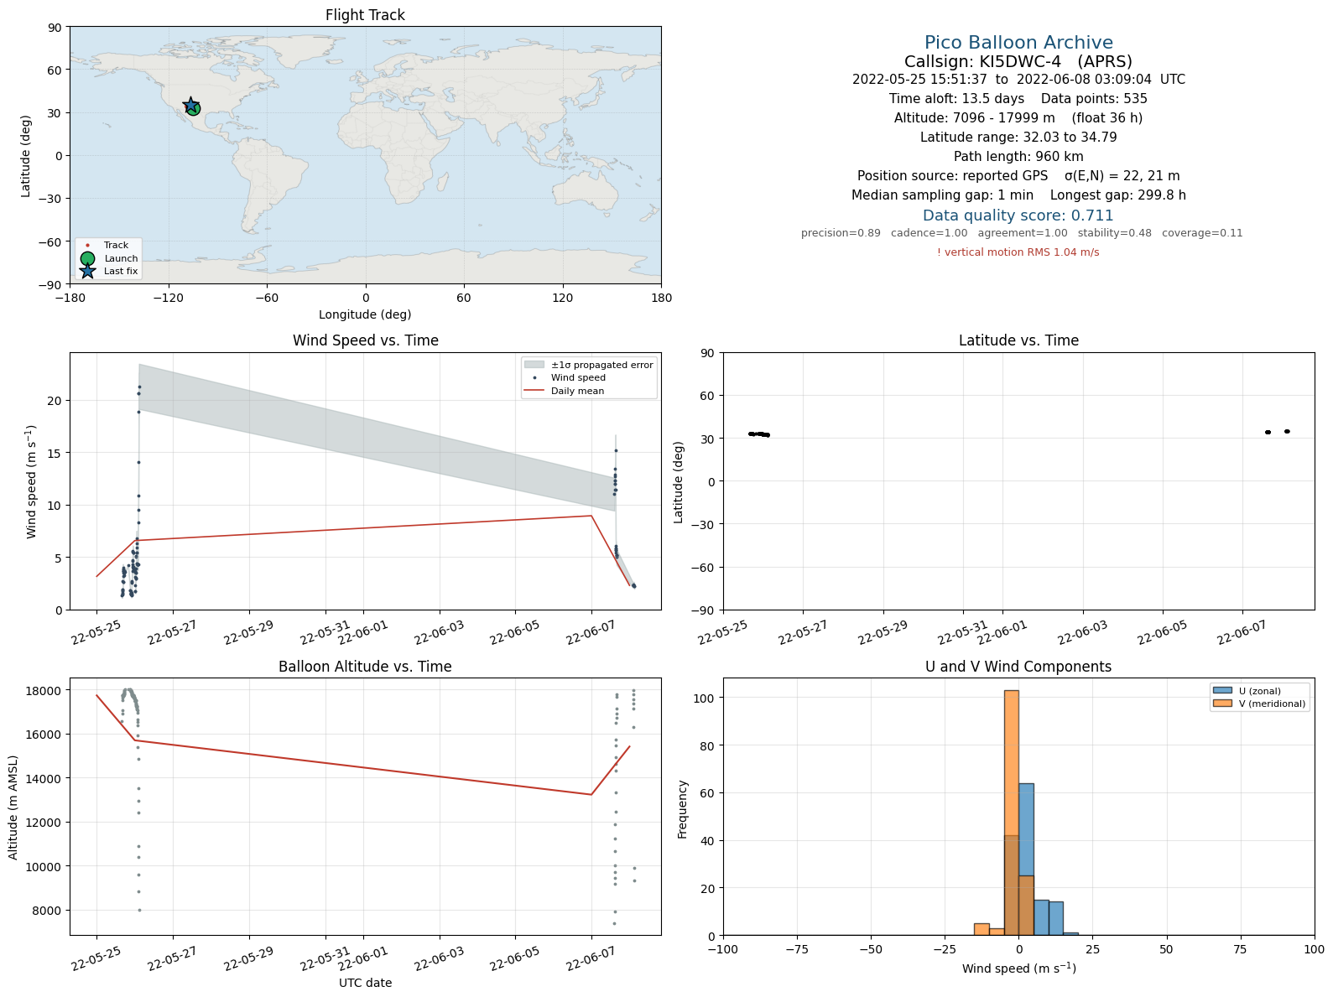Select the "Path length: 960 km" line
1333x997 pixels.
coord(1018,157)
